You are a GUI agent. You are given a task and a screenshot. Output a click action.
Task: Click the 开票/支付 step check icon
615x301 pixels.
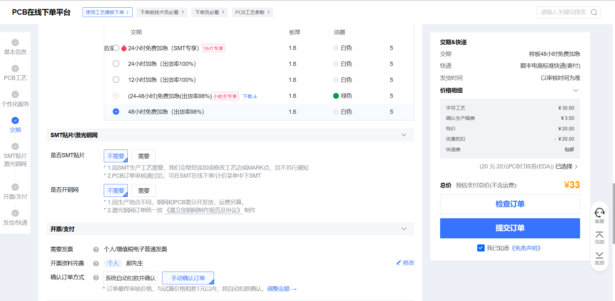pos(15,187)
